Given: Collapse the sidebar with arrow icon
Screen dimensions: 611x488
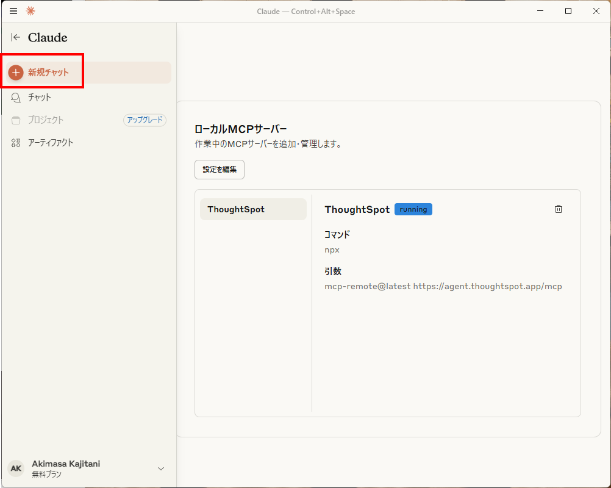Looking at the screenshot, I should tap(16, 37).
